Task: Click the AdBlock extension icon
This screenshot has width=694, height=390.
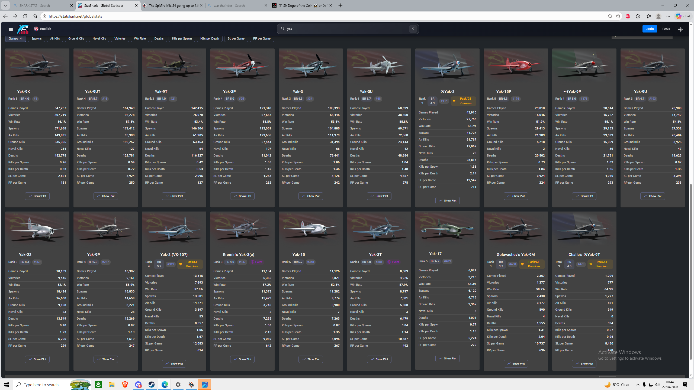Action: point(628,16)
